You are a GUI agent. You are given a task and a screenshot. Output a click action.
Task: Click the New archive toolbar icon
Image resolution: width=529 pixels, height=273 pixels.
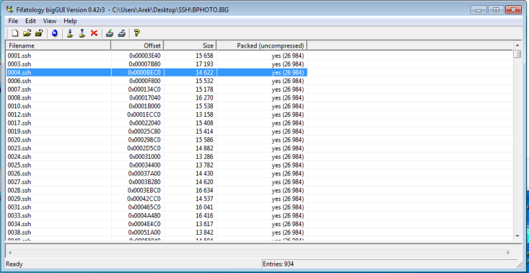(x=14, y=32)
